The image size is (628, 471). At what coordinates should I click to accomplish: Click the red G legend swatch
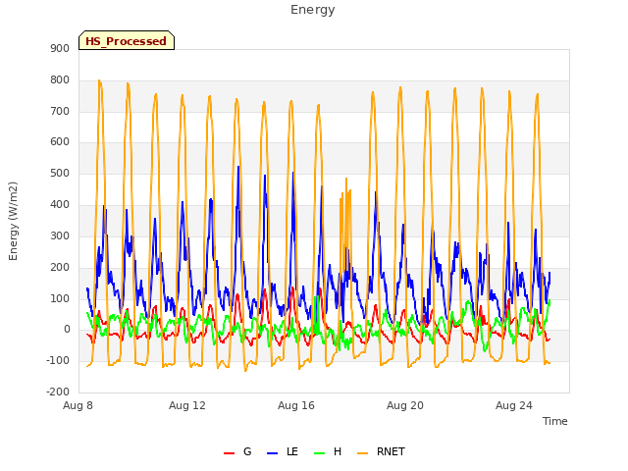point(229,453)
